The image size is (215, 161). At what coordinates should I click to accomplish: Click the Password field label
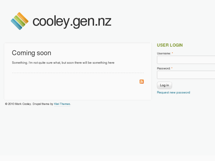coord(164,68)
